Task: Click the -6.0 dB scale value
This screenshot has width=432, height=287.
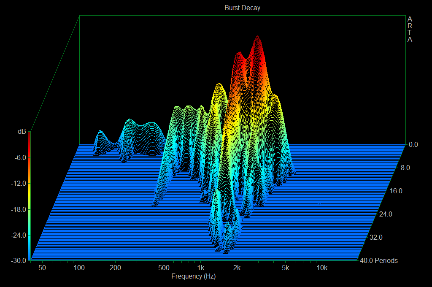Action: 20,157
